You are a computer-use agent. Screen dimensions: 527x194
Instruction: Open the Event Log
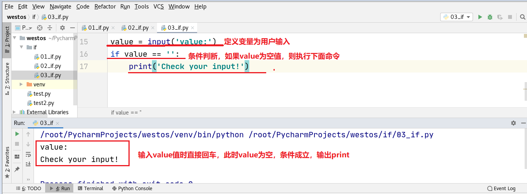coord(501,189)
